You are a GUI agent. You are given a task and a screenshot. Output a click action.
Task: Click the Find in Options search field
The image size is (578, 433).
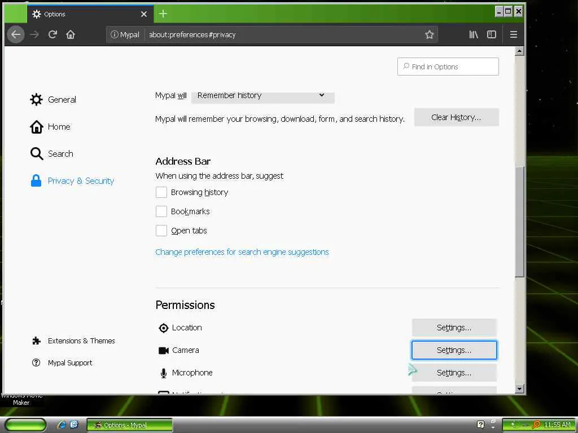tap(448, 67)
